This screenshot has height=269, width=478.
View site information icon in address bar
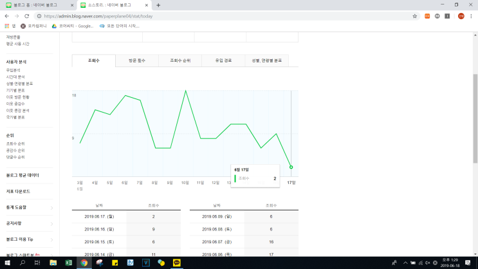(x=39, y=16)
